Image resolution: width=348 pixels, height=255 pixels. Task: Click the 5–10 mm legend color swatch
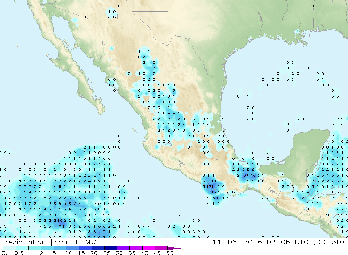point(60,248)
